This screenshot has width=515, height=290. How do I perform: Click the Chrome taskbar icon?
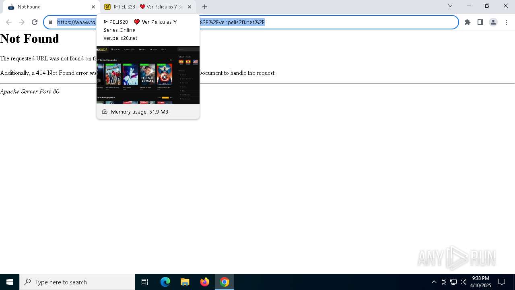tap(225, 282)
